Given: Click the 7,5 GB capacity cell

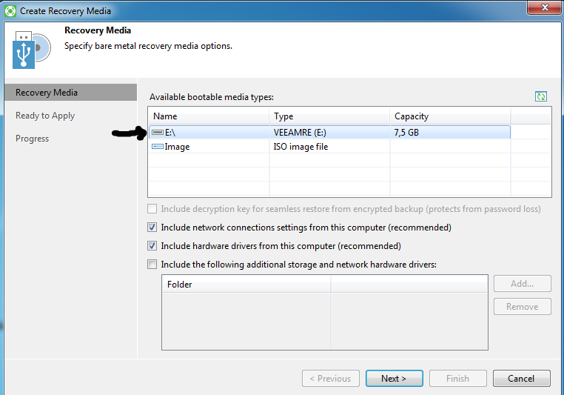Looking at the screenshot, I should tap(406, 133).
